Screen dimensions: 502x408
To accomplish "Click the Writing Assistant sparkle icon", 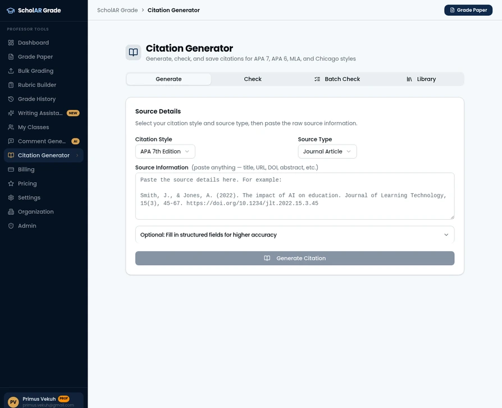I will 11,113.
